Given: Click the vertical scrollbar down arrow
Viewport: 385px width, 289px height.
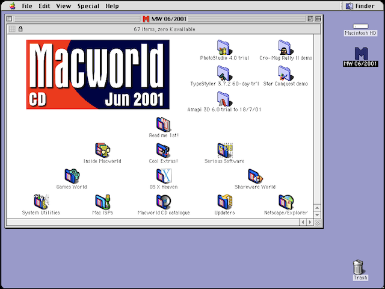Looking at the screenshot, I should click(317, 214).
